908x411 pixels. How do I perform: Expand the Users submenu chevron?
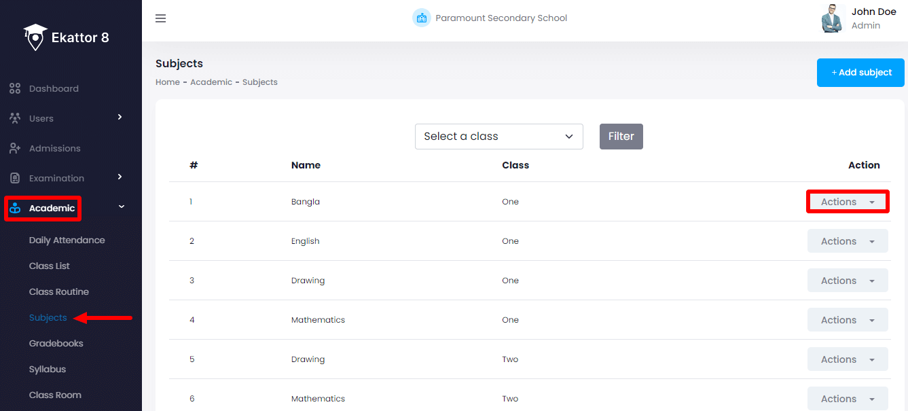click(120, 118)
